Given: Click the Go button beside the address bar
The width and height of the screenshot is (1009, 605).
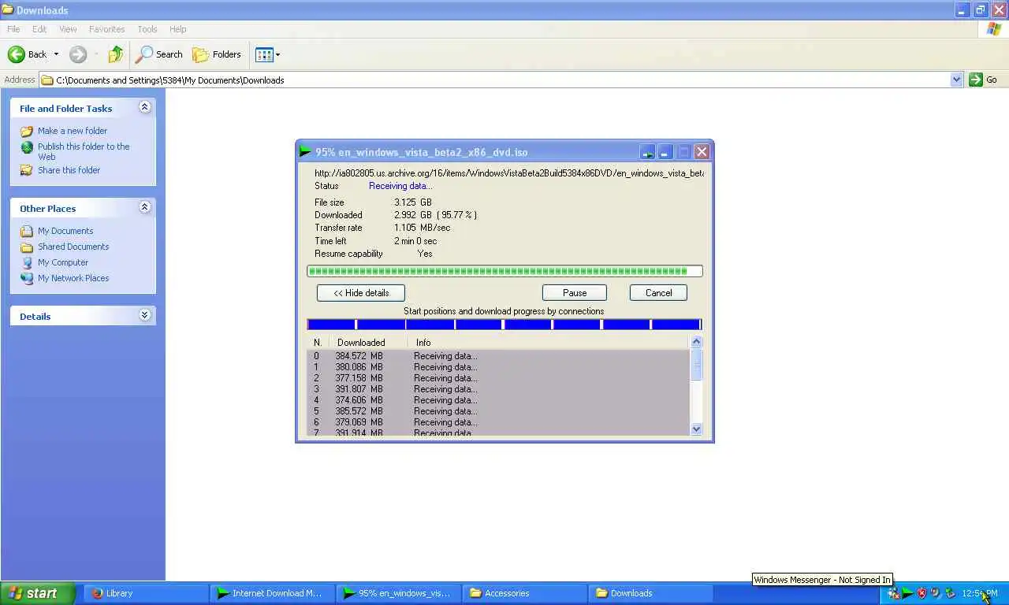Looking at the screenshot, I should point(984,80).
